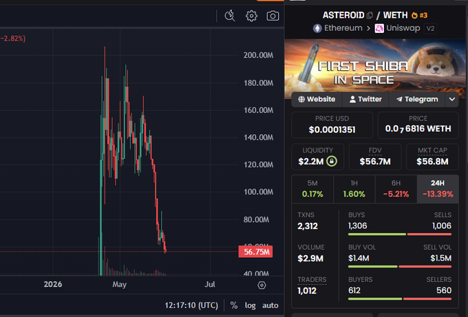468x317 pixels.
Task: Click the May label on time axis
Action: pyautogui.click(x=119, y=284)
